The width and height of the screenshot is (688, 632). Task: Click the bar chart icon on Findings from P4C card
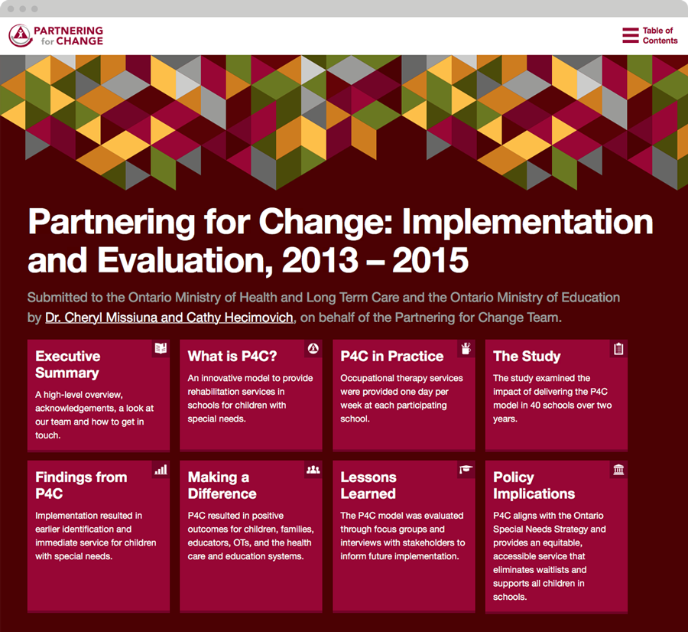click(161, 470)
